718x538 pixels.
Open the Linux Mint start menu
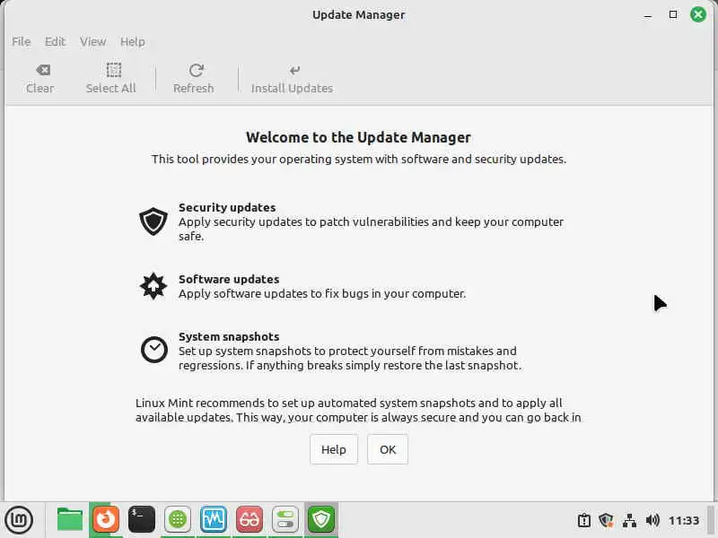(x=18, y=520)
